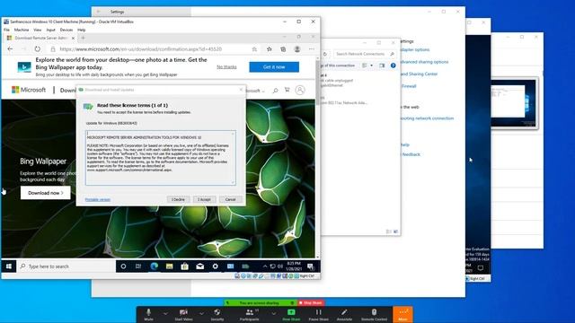Open VirtualBox Input menu
Viewport: 575px width, 323px height.
coord(50,30)
